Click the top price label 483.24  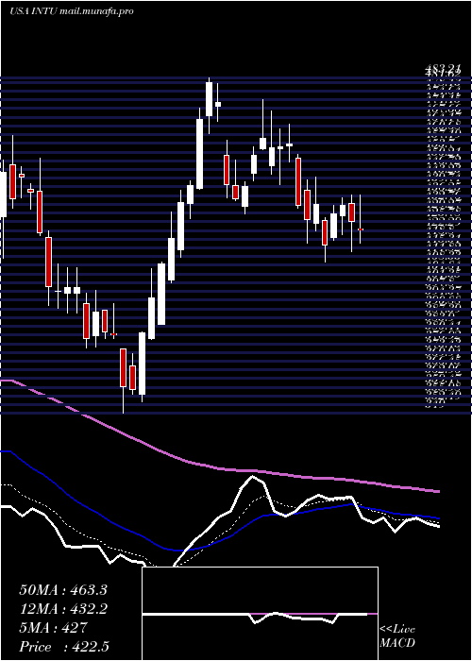pos(443,70)
